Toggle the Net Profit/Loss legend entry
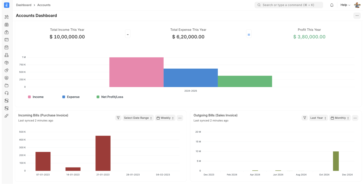The image size is (363, 184). (x=110, y=97)
